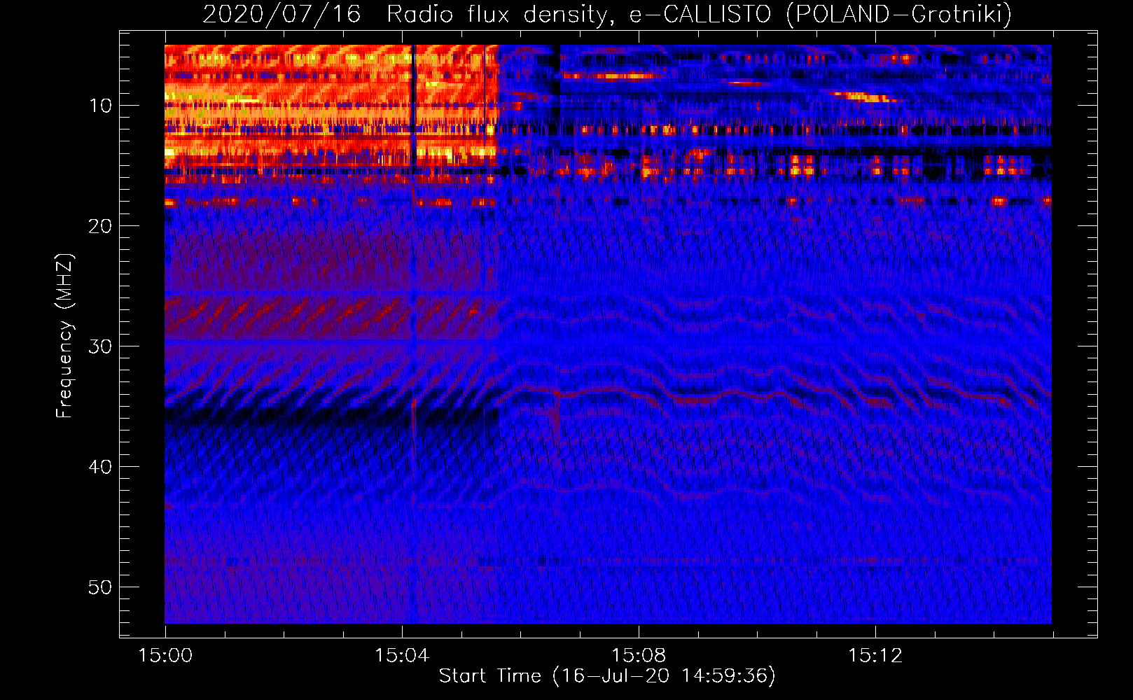Click the 20 MHz frequency tick label
Viewport: 1133px width, 700px height.
point(101,226)
